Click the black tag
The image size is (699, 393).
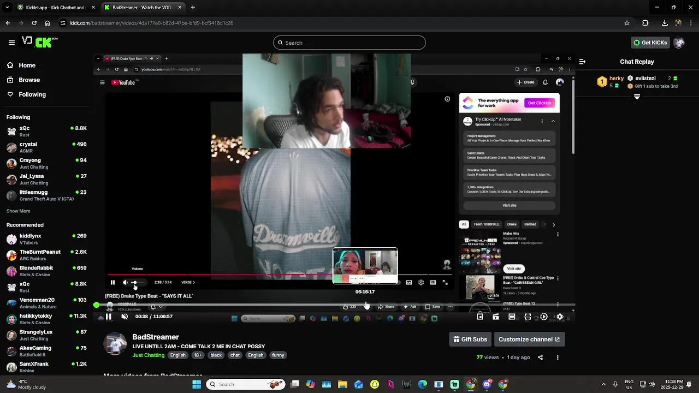tap(216, 355)
